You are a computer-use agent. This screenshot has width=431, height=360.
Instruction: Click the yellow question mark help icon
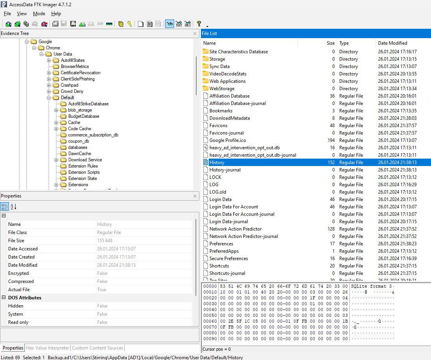click(x=199, y=24)
